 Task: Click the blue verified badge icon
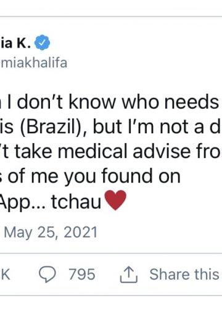(x=42, y=43)
